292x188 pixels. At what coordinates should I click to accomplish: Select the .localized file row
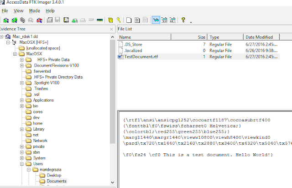(198, 51)
